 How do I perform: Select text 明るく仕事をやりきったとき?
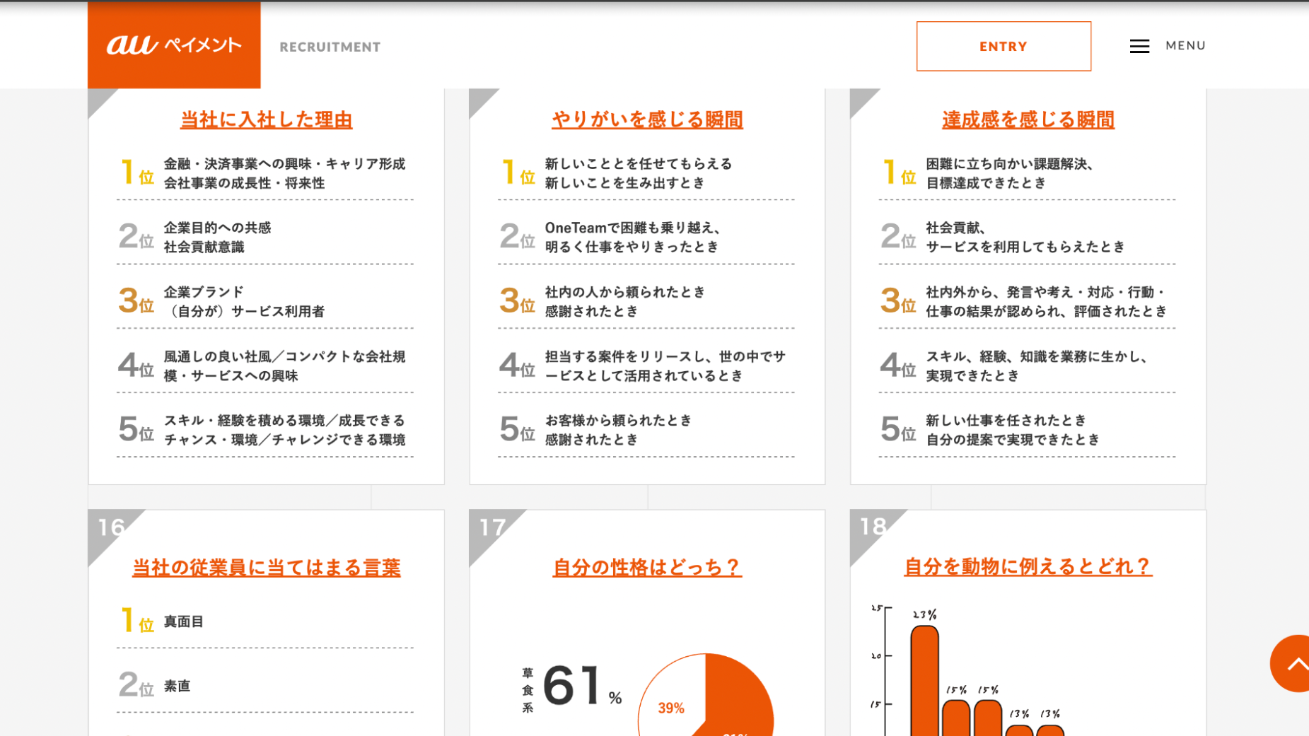coord(632,247)
